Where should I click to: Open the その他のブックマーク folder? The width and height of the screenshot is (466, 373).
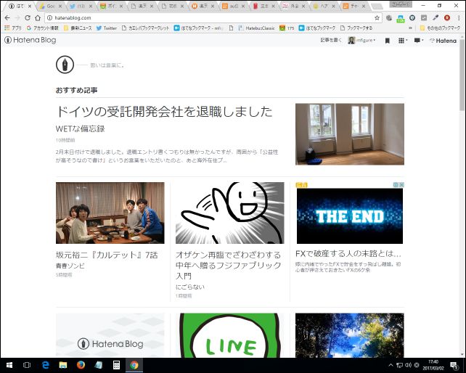pyautogui.click(x=440, y=28)
